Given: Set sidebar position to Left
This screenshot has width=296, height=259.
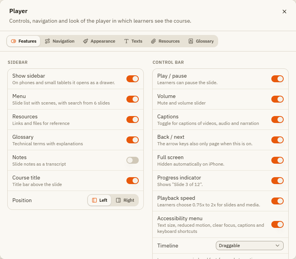Looking at the screenshot, I should tap(99, 200).
